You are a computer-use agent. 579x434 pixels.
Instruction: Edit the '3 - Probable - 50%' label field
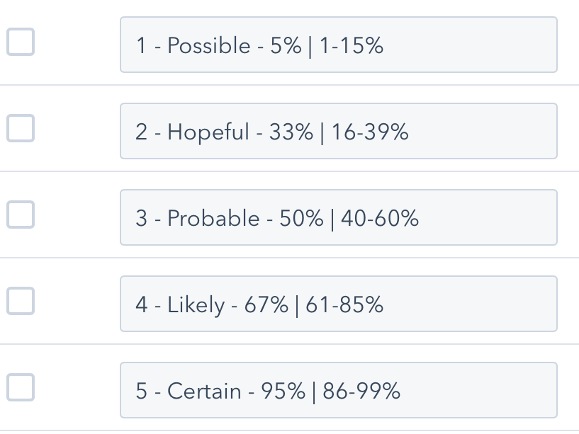[338, 217]
